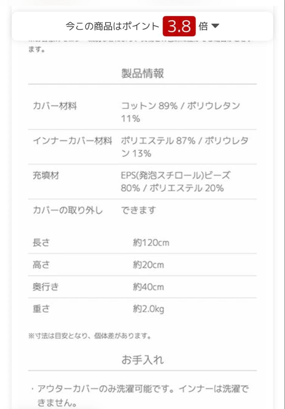Viewport: 285px width, 409px height.
Task: Click the 高さ specification row
Action: 42,265
